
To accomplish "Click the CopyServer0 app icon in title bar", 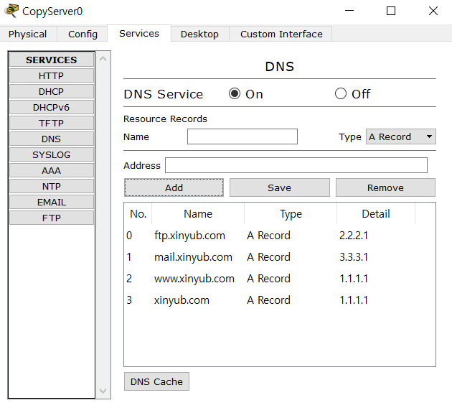I will [x=11, y=11].
